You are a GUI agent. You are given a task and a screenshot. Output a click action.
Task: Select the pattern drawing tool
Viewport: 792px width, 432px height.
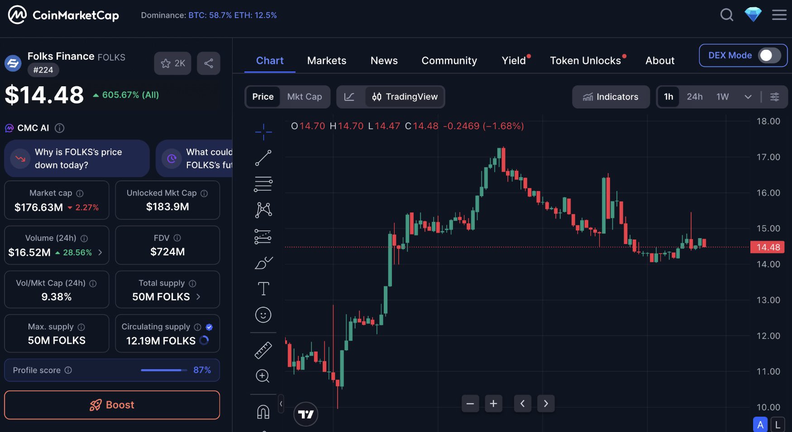263,210
